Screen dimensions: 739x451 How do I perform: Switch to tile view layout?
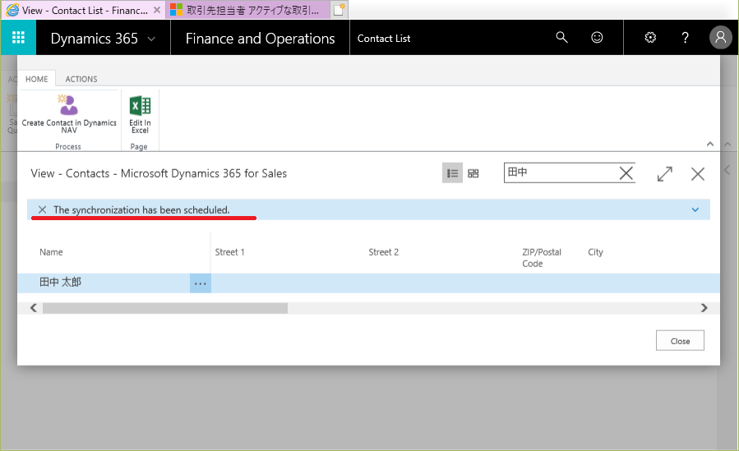click(473, 173)
